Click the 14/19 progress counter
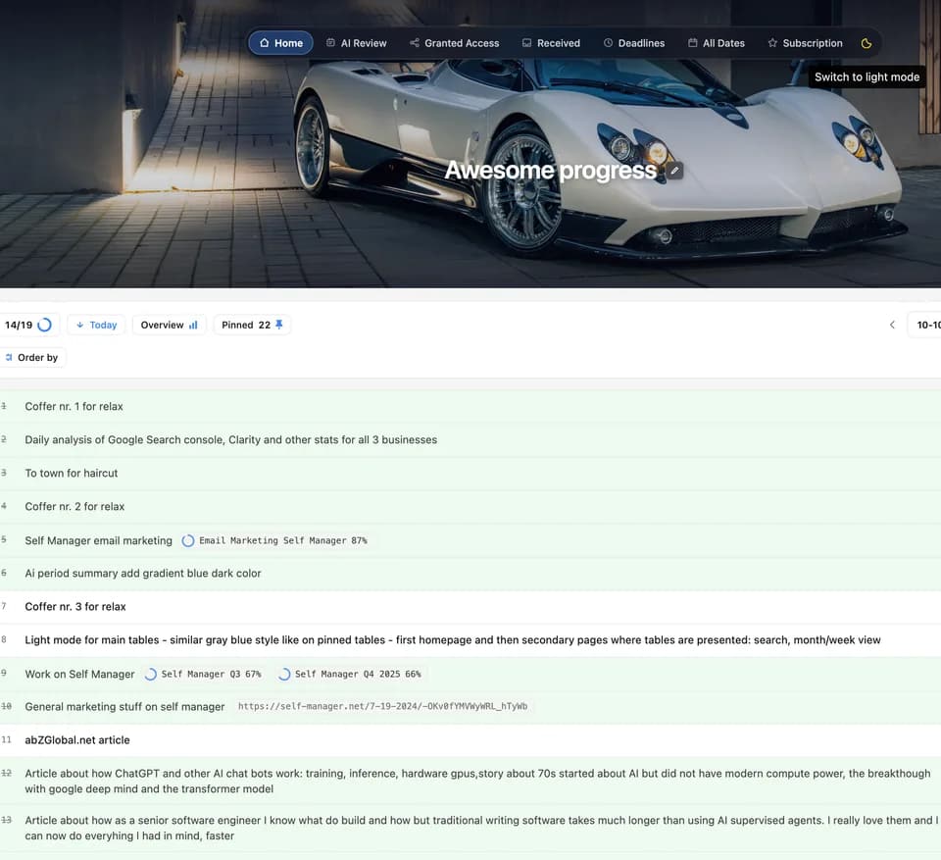This screenshot has width=941, height=860. point(27,325)
